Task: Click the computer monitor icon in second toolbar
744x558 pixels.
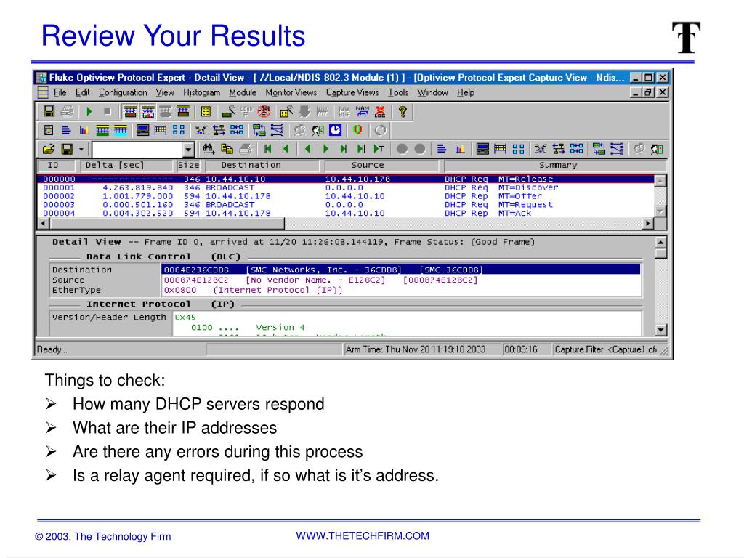Action: (142, 130)
